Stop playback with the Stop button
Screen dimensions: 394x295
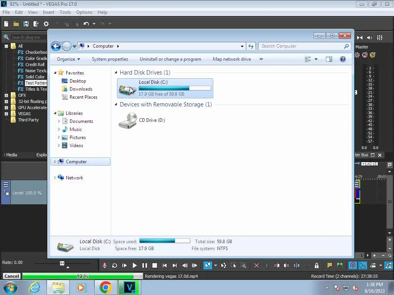tap(155, 265)
